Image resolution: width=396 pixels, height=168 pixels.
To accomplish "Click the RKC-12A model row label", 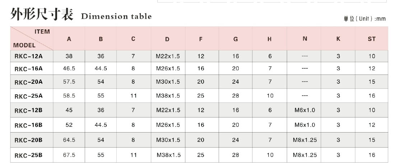I will (x=28, y=56).
